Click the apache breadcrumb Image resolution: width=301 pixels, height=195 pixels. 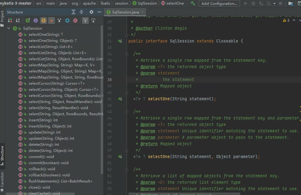pyautogui.click(x=89, y=3)
